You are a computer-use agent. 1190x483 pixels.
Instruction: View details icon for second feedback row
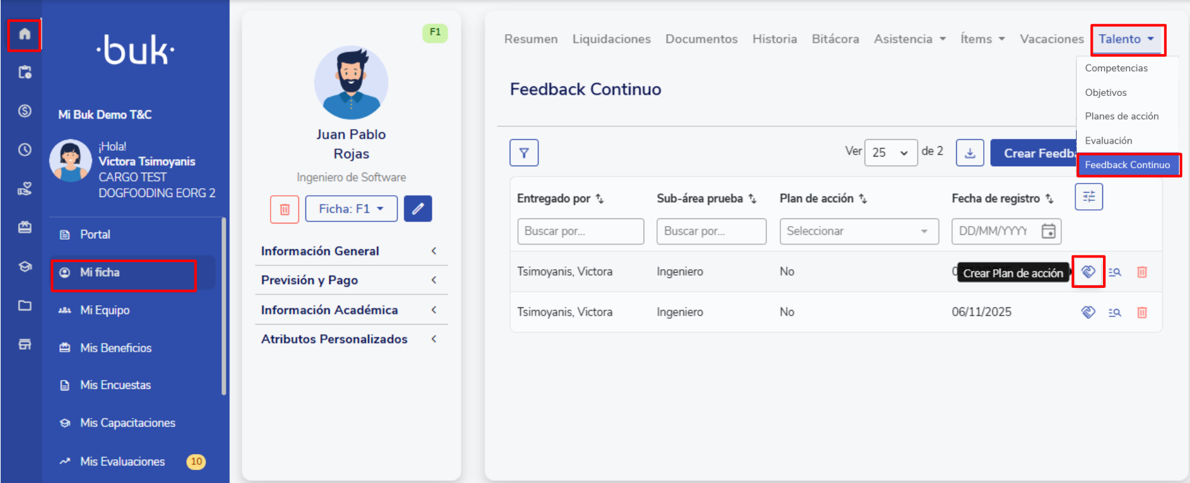1115,312
